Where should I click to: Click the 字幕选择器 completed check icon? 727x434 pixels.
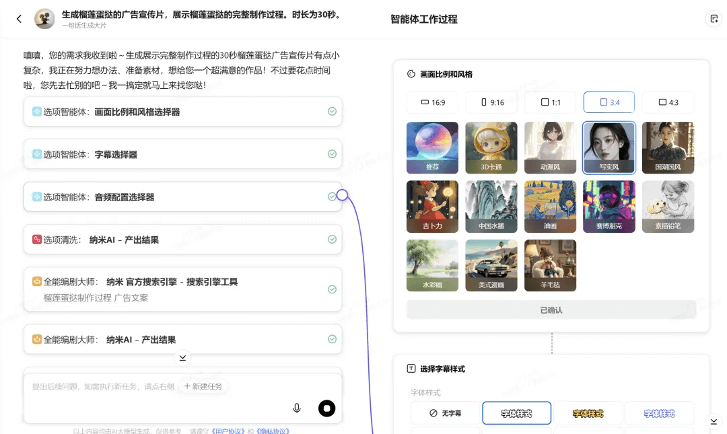click(332, 154)
